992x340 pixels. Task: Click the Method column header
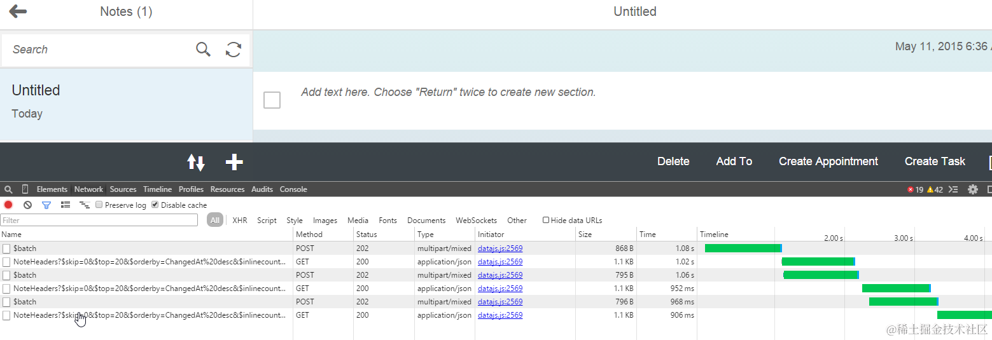pos(323,235)
